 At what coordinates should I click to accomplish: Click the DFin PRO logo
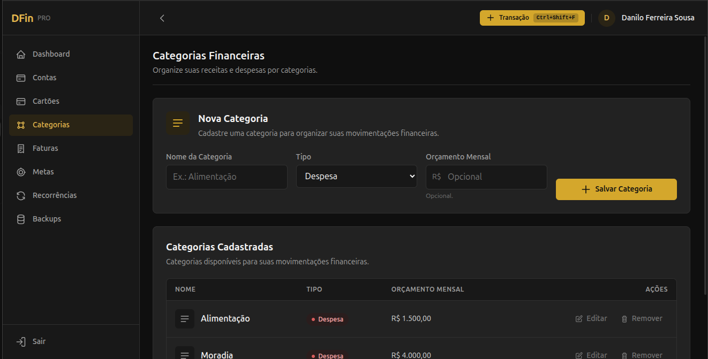(31, 18)
